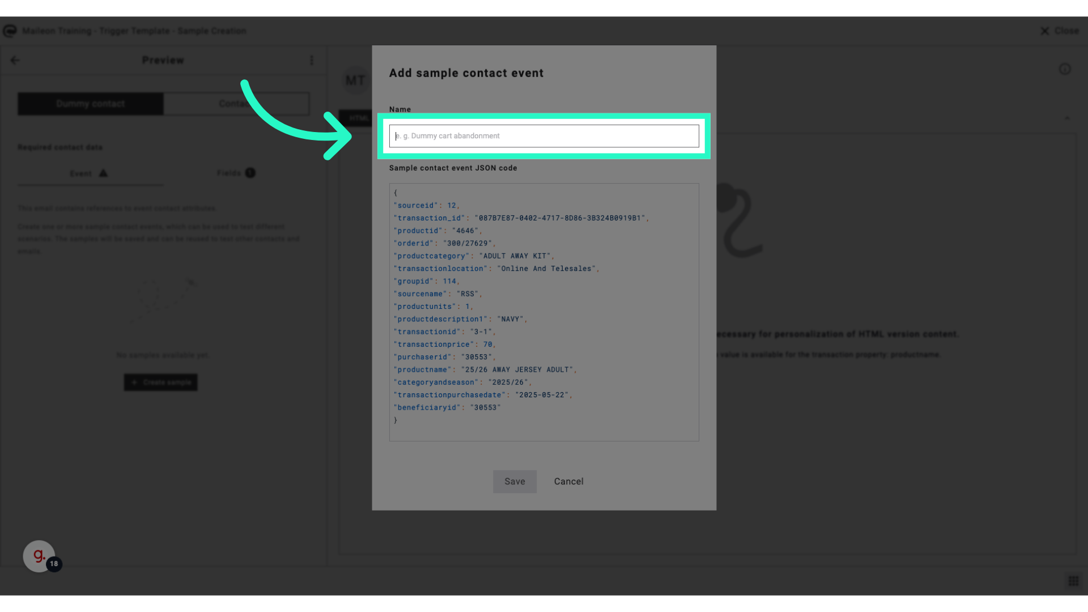This screenshot has height=612, width=1088.
Task: Click the Event warning triangle icon
Action: (x=103, y=173)
